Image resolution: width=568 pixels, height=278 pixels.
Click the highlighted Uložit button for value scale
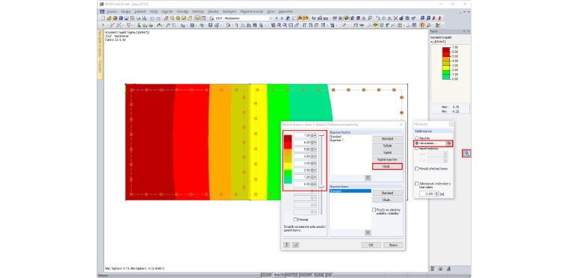387,167
